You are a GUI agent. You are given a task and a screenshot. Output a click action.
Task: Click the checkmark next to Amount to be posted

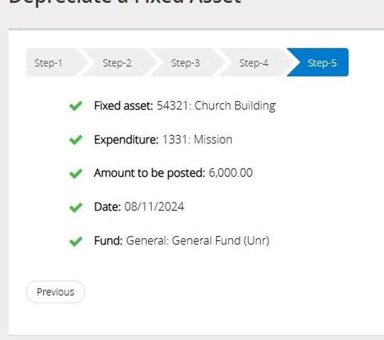(76, 173)
